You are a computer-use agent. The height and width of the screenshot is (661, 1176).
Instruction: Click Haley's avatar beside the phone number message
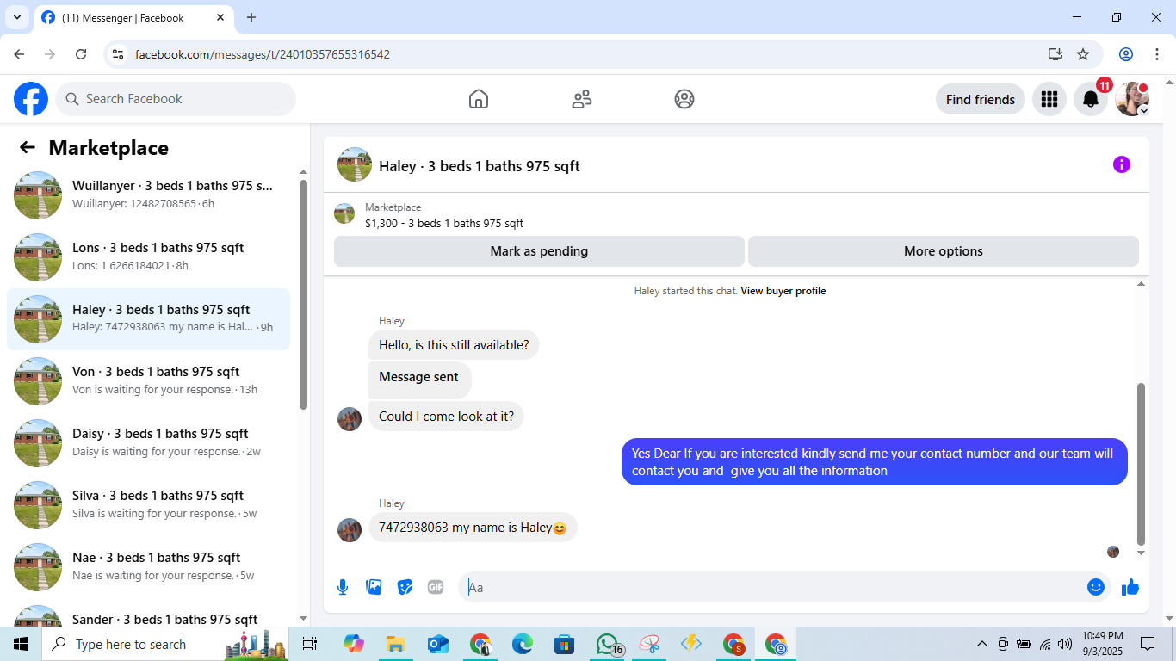[350, 530]
